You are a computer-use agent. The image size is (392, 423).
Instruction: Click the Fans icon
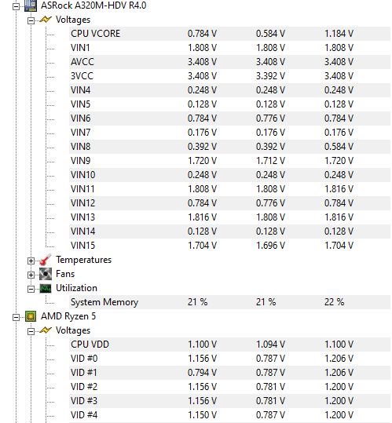click(x=46, y=274)
